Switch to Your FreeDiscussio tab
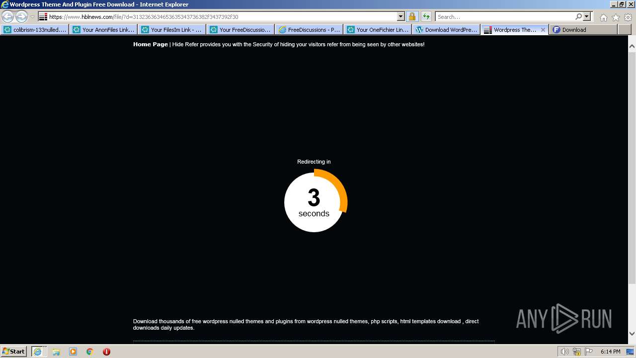The image size is (636, 358). 240,30
